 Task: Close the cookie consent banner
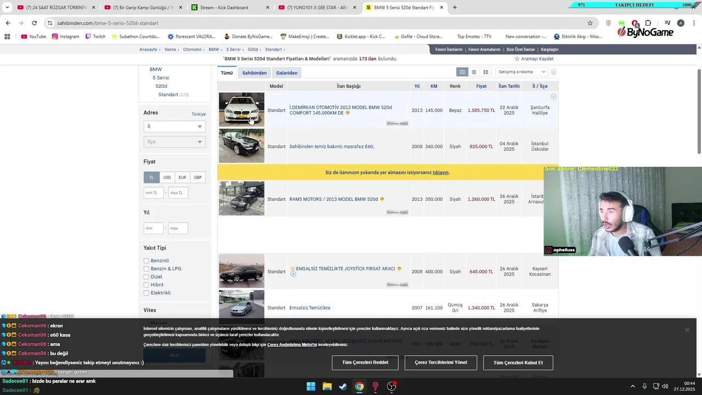click(687, 330)
